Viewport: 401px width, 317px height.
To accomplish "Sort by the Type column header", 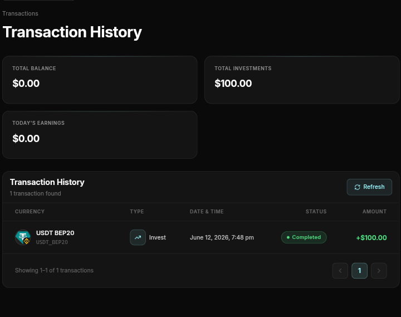I will coord(137,212).
